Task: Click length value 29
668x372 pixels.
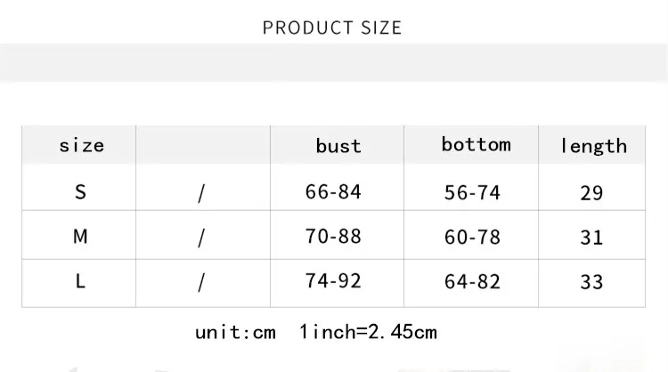Action: [x=591, y=193]
